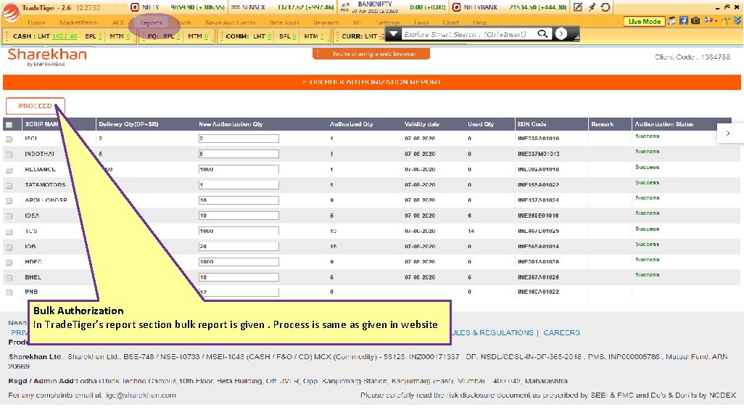Edit New Authorization Qty for RELIANCE
Screen dimensions: 744x418
(x=239, y=169)
